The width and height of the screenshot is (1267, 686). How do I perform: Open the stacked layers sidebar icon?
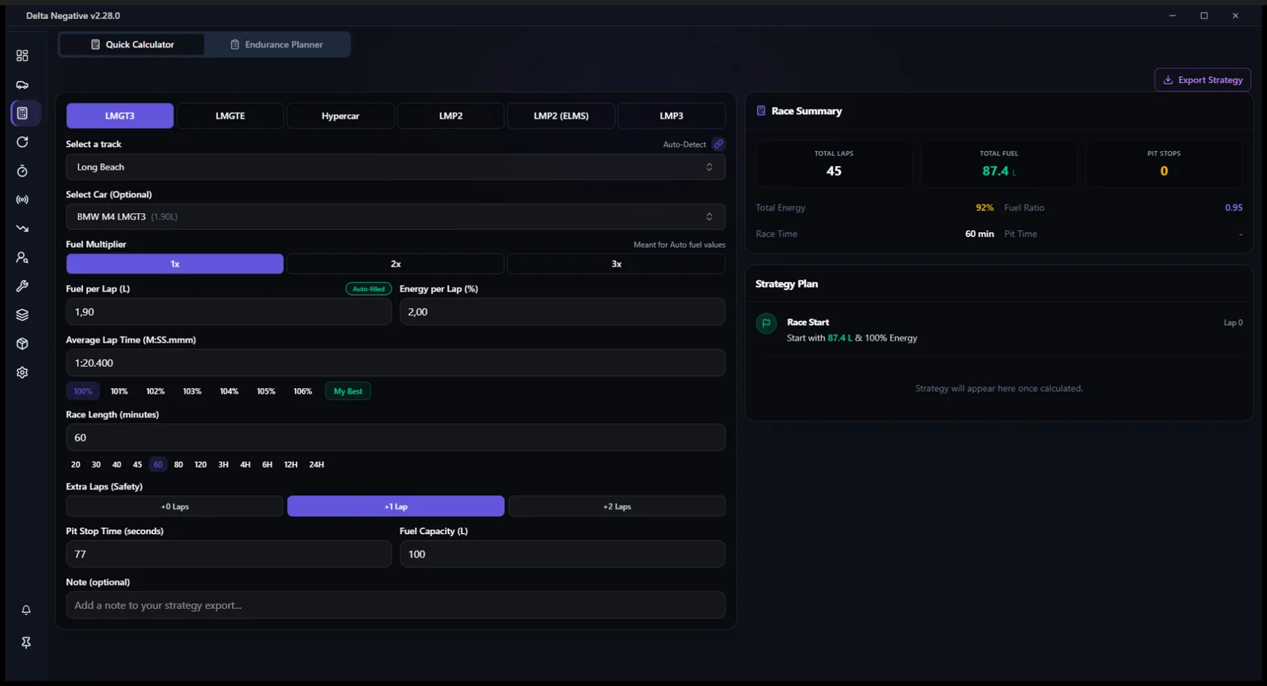pos(22,314)
